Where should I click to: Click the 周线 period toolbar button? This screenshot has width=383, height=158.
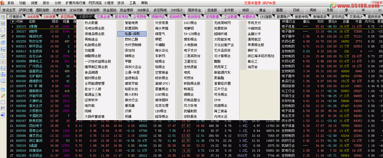click(x=313, y=10)
